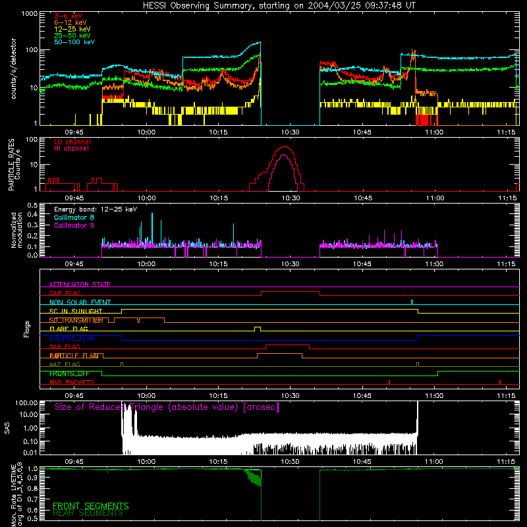Image resolution: width=527 pixels, height=527 pixels.
Task: Click the 0.5 tick on modulation y axis
Action: pyautogui.click(x=32, y=205)
